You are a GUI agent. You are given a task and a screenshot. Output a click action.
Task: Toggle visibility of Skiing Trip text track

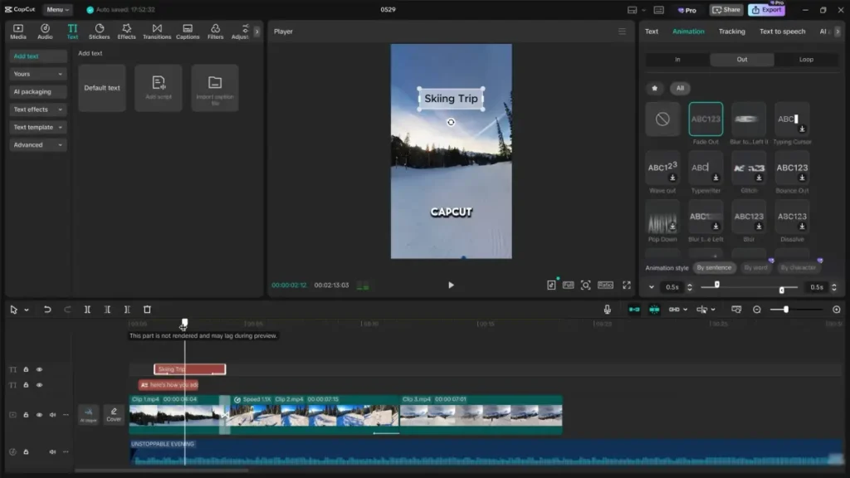[39, 369]
